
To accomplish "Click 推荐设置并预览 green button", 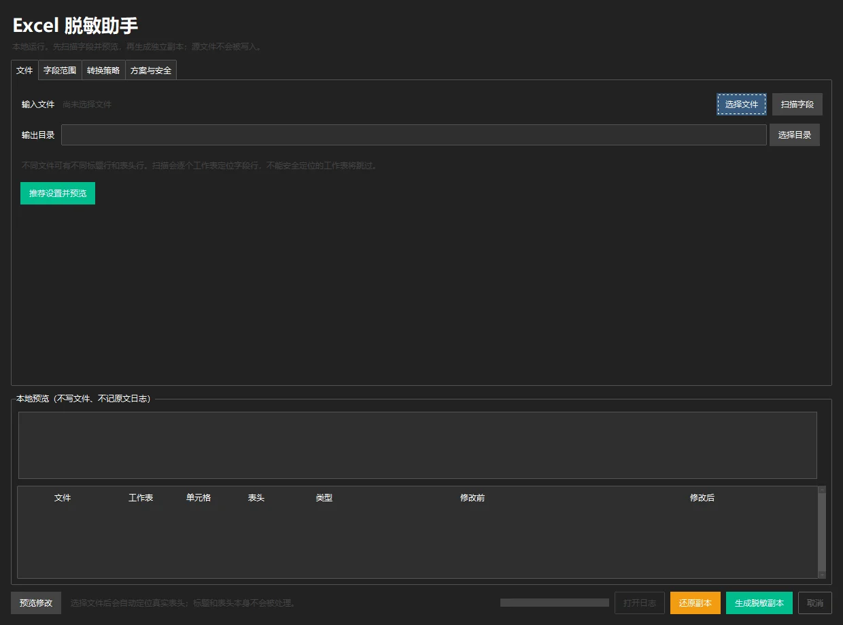I will point(58,194).
